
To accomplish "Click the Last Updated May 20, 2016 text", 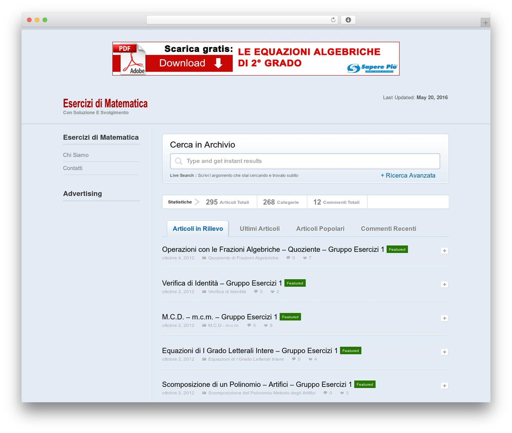I will (415, 97).
